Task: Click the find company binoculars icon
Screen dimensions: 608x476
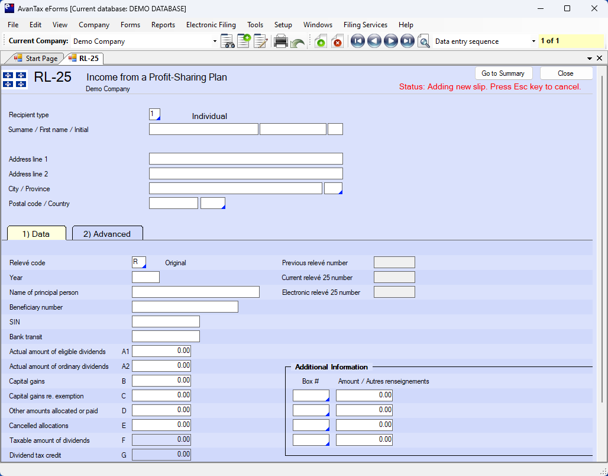Action: pyautogui.click(x=227, y=41)
